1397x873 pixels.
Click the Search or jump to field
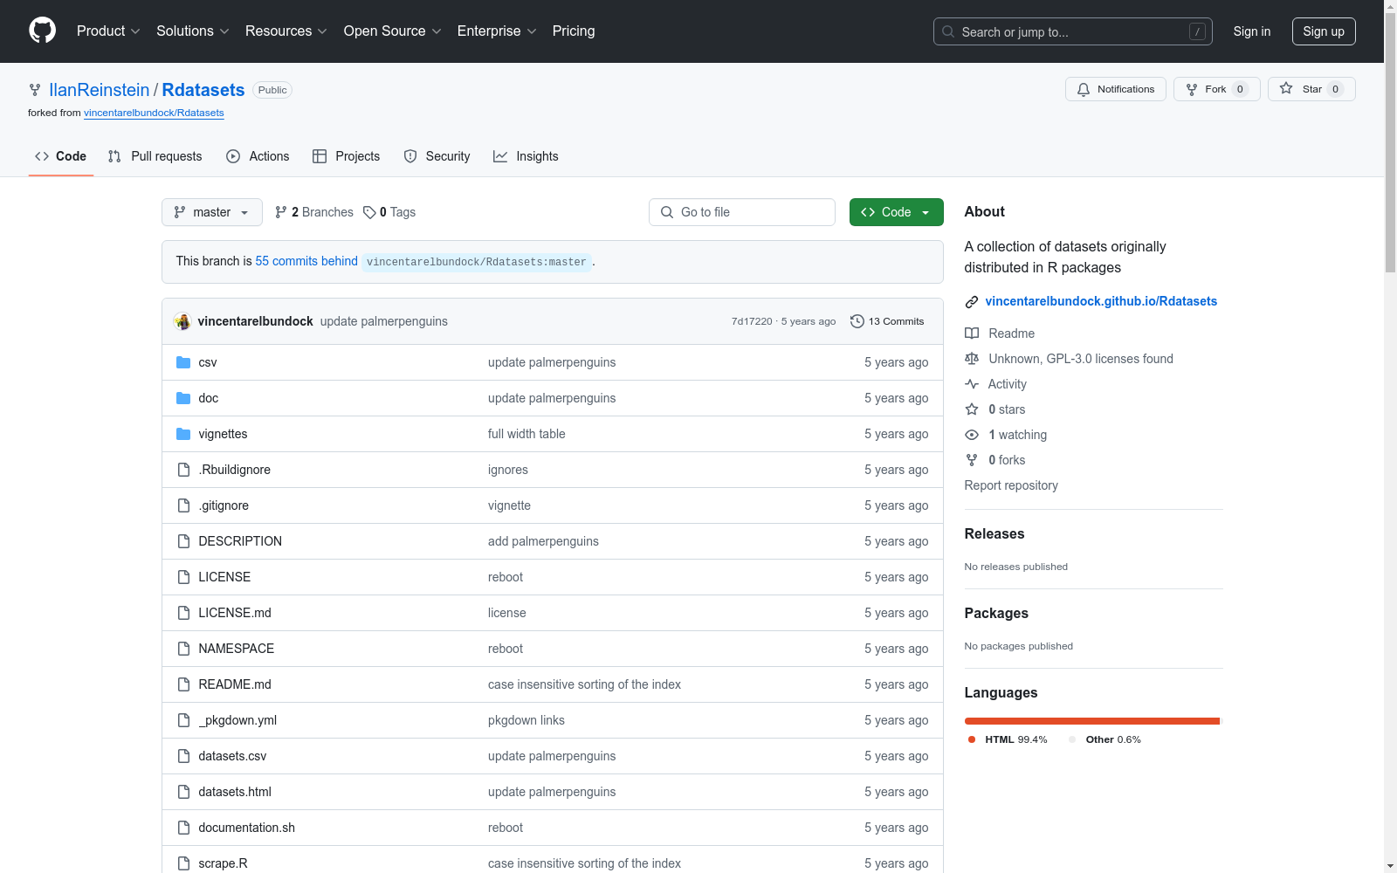point(1073,31)
